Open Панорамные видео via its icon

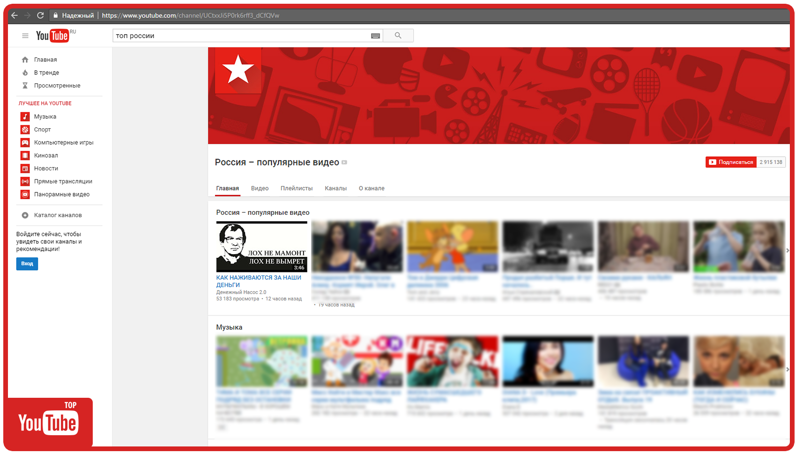click(25, 194)
